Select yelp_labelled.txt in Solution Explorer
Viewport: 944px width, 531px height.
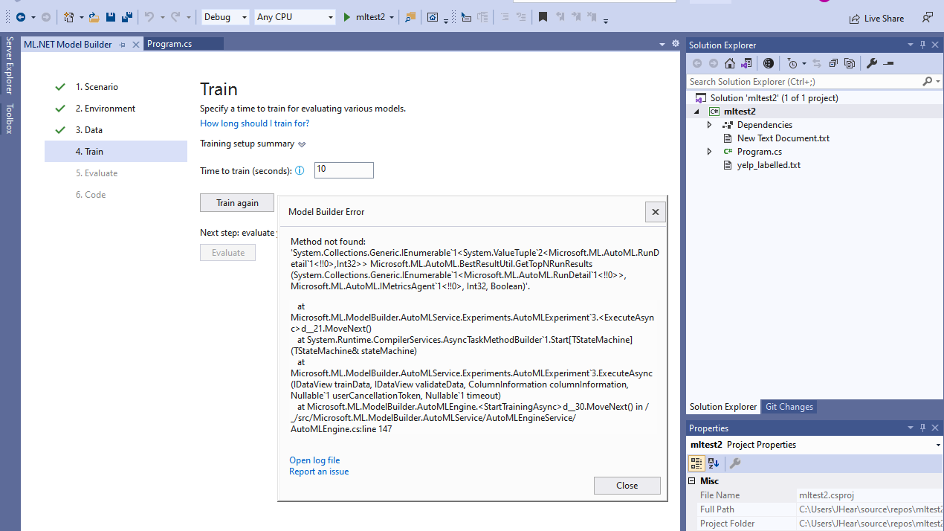[769, 165]
